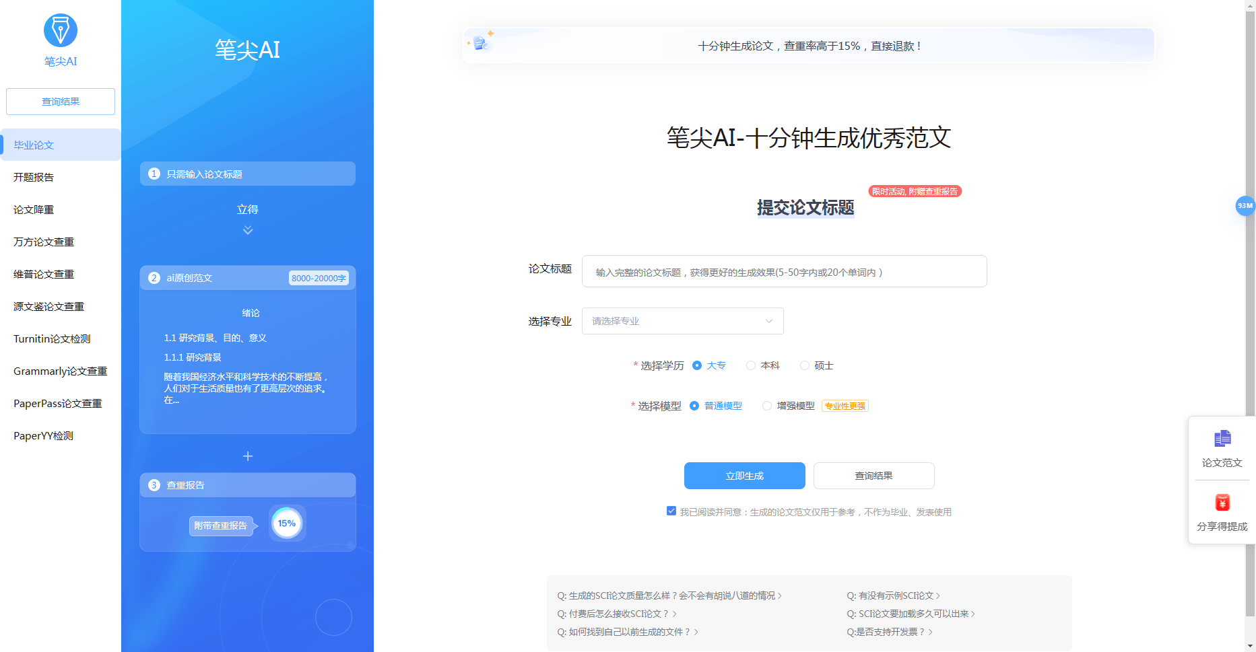Click step 3 number circle icon

[154, 485]
